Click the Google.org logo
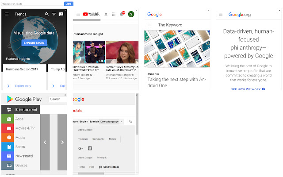Screen dimensions: 283x177 [240, 15]
